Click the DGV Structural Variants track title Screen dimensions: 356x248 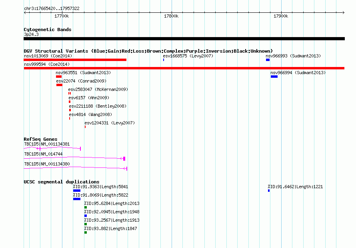click(x=148, y=51)
